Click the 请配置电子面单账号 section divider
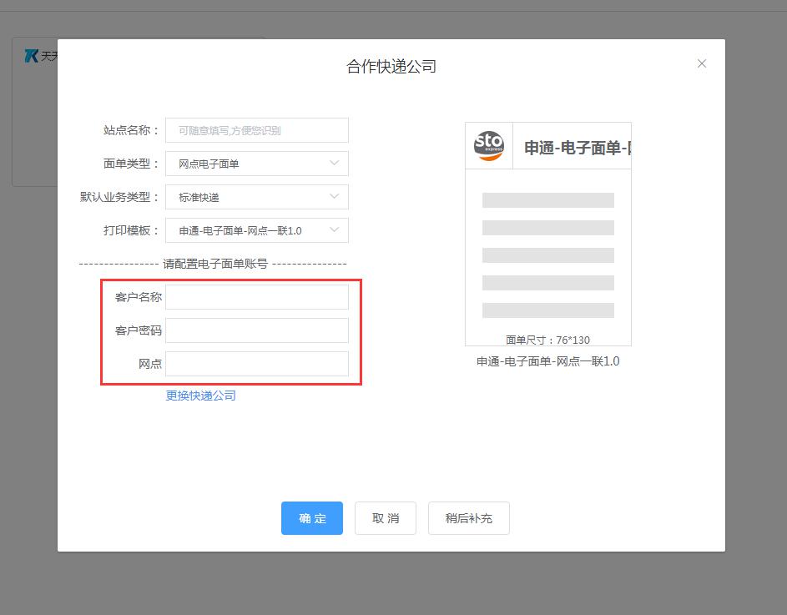787x615 pixels. (213, 264)
